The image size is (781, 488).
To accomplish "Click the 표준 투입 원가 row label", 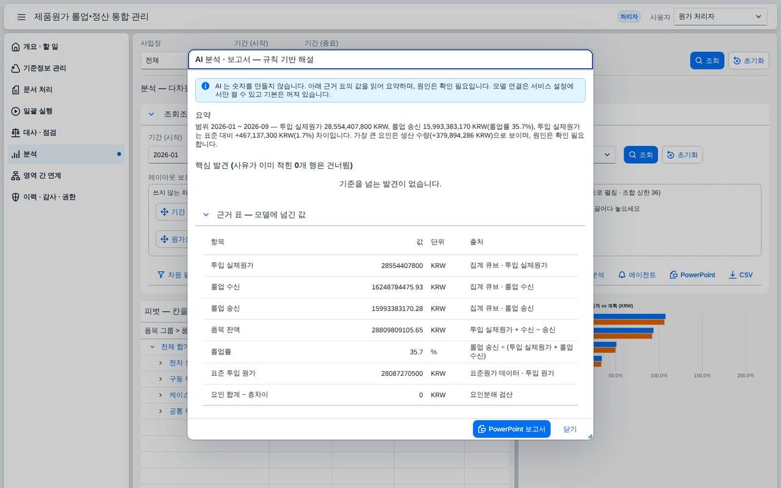I will 233,373.
